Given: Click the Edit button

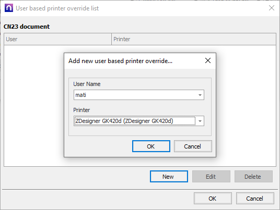Looking at the screenshot, I should 211,177.
